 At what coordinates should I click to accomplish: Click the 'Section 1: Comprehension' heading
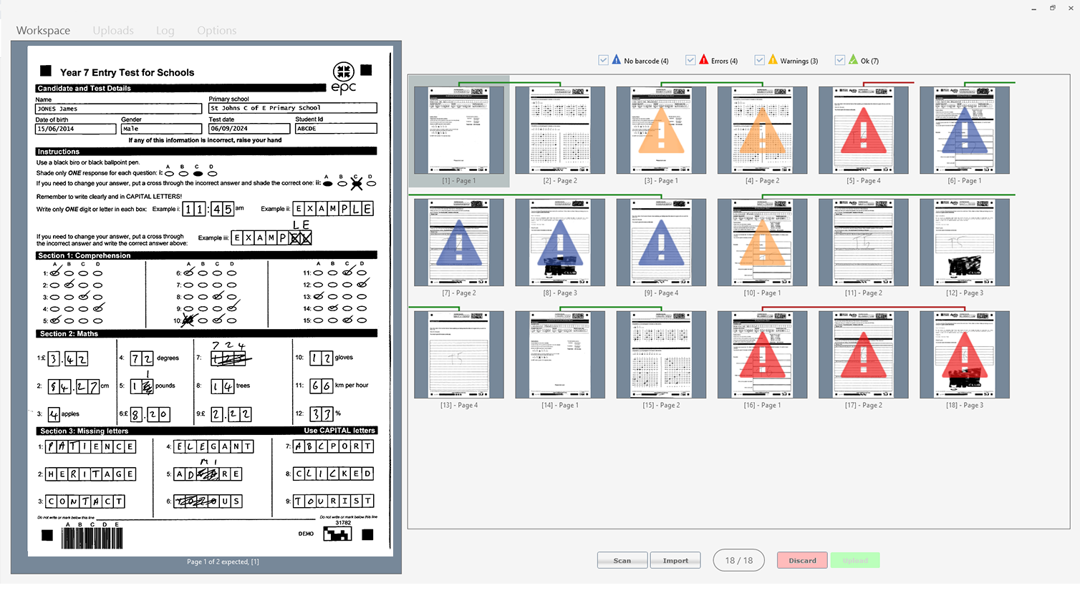(x=85, y=255)
